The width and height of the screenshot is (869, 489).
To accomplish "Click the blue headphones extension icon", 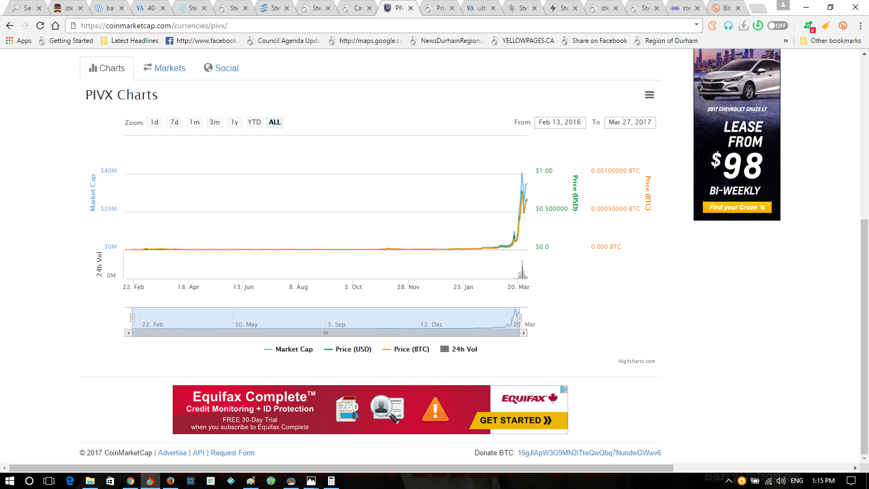I will pyautogui.click(x=728, y=26).
